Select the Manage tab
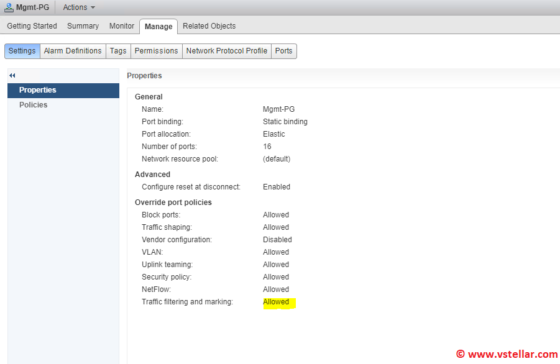560x364 pixels. point(158,26)
